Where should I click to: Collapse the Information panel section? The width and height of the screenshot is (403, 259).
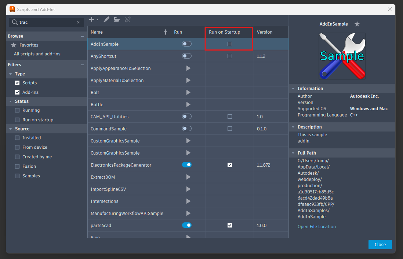293,89
